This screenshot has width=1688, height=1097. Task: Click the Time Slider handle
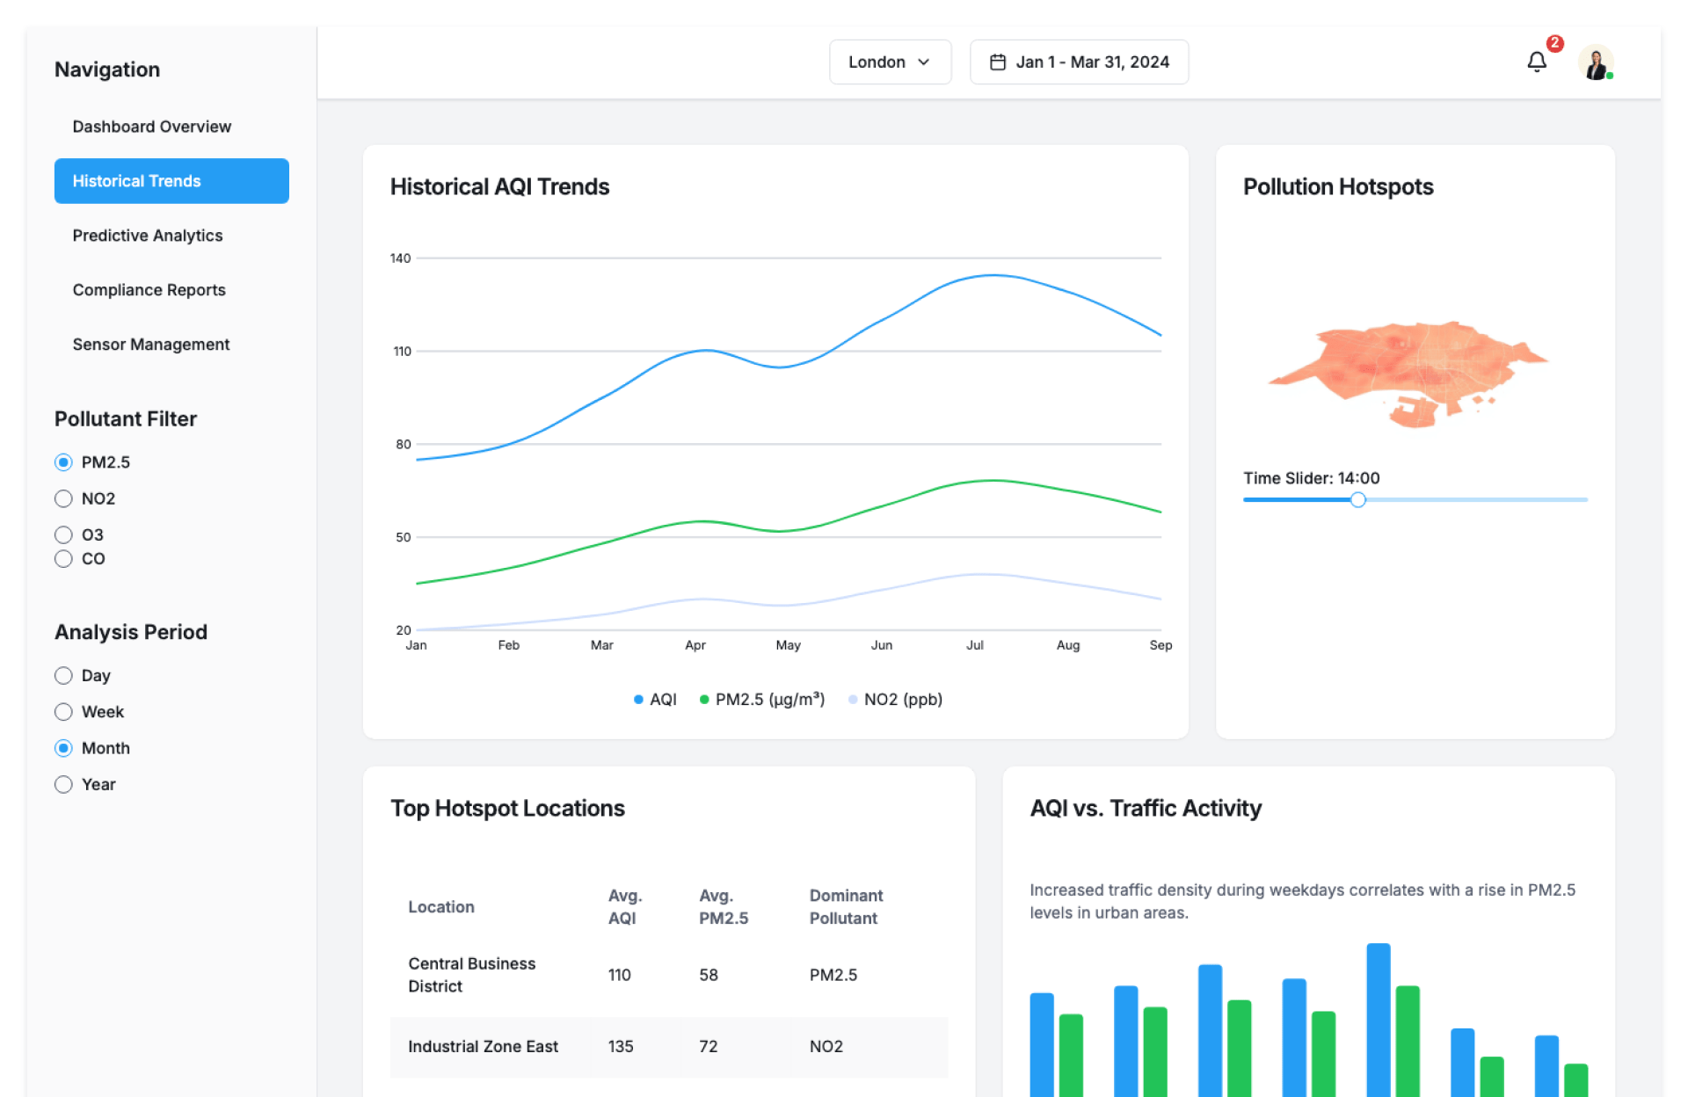[x=1357, y=500]
